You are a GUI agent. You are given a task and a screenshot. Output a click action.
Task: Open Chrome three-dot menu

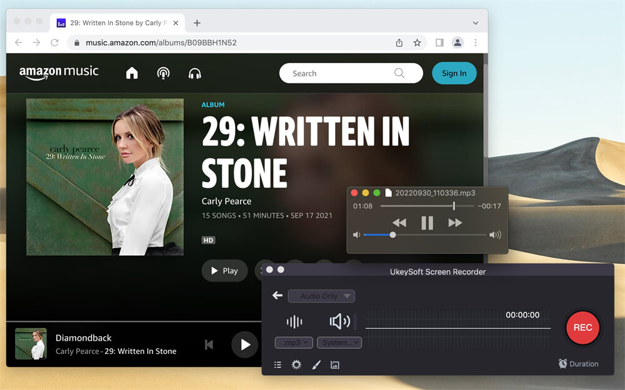(x=476, y=42)
